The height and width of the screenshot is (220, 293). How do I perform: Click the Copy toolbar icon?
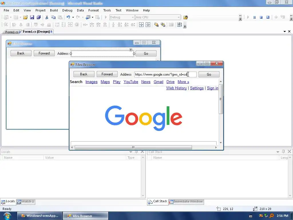pos(53,17)
